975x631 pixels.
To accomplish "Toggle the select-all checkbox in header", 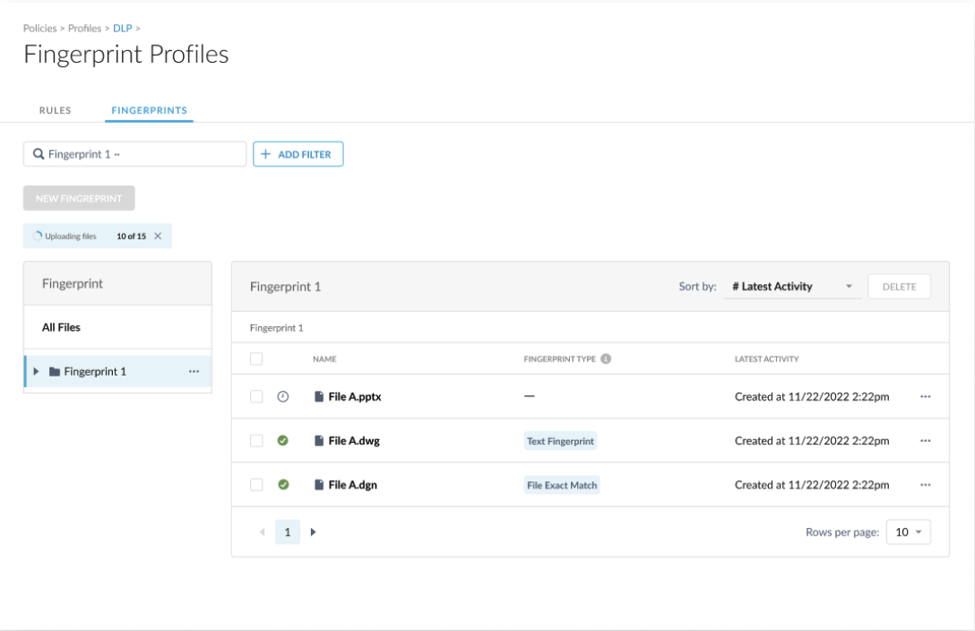I will (256, 359).
